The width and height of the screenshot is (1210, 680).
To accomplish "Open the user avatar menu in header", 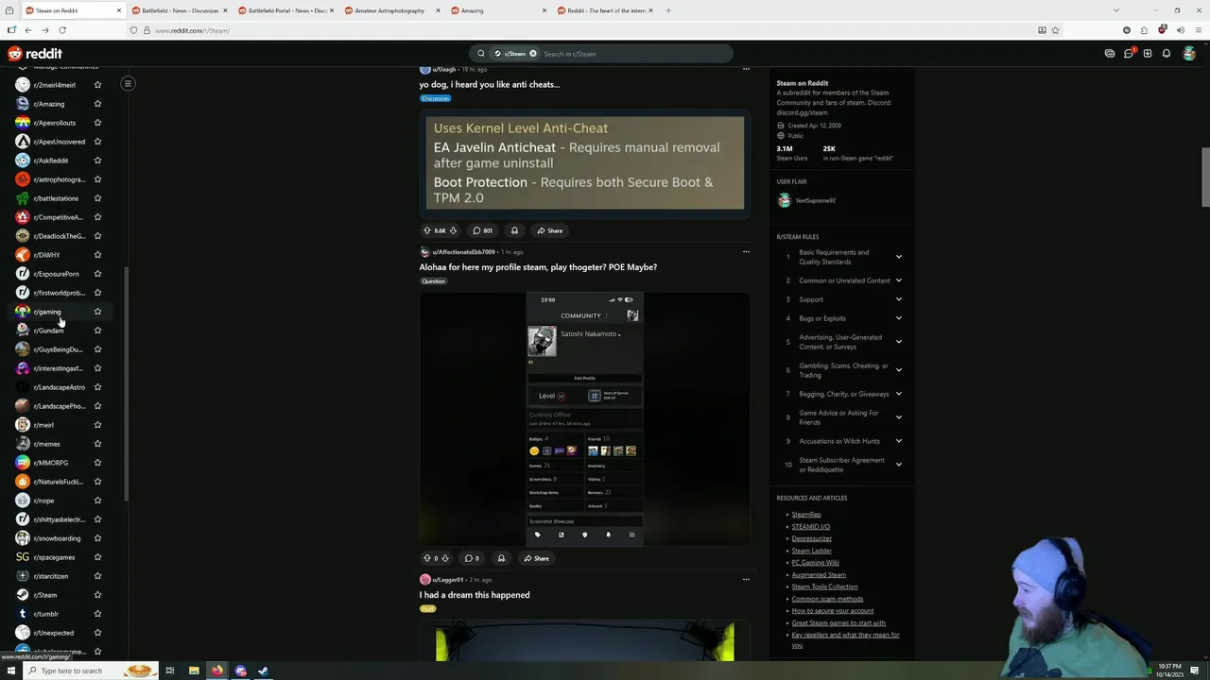I will click(1189, 54).
